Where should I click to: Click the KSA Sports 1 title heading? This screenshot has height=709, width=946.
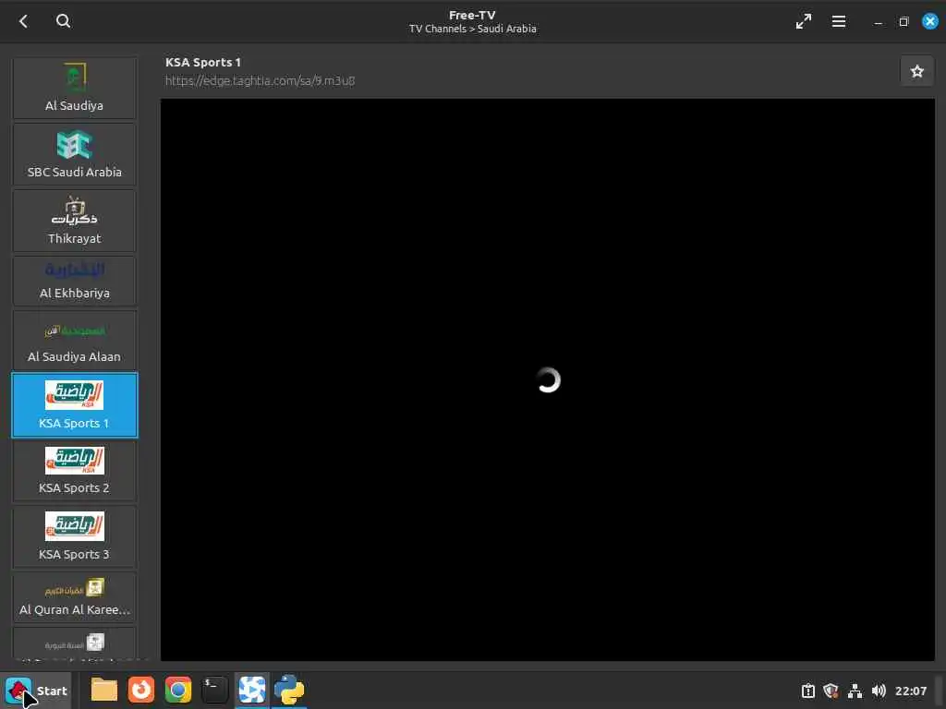(x=202, y=62)
